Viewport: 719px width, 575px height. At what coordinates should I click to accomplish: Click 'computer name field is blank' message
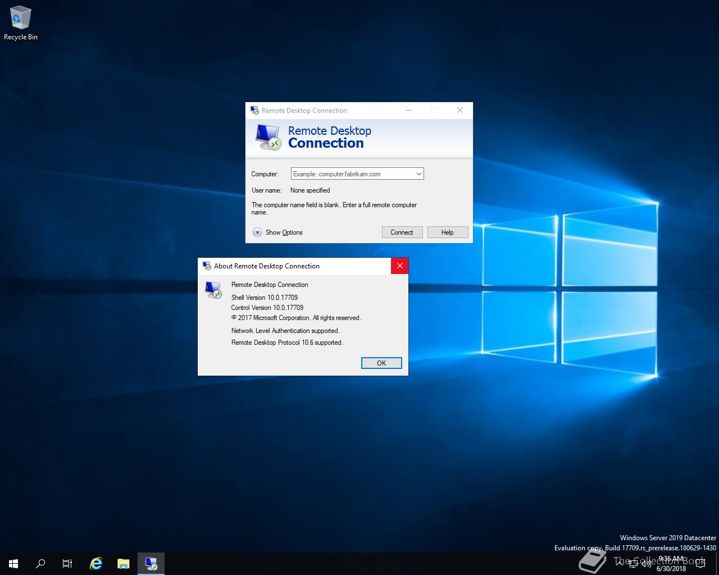(334, 208)
